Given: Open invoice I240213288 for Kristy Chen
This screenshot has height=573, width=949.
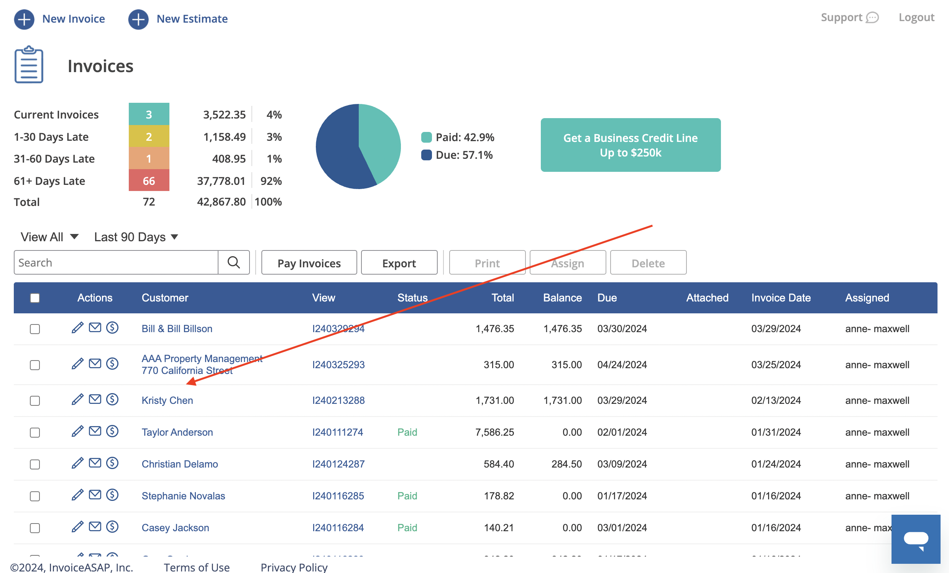Looking at the screenshot, I should point(338,400).
